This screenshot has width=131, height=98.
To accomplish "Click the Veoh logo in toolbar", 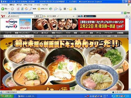I will pyautogui.click(x=80, y=16).
